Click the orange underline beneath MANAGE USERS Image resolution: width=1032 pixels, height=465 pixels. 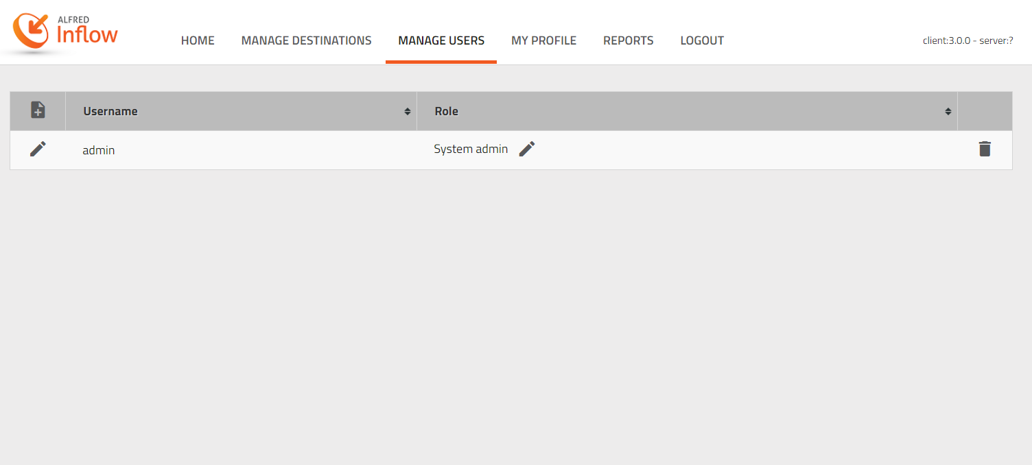coord(441,62)
